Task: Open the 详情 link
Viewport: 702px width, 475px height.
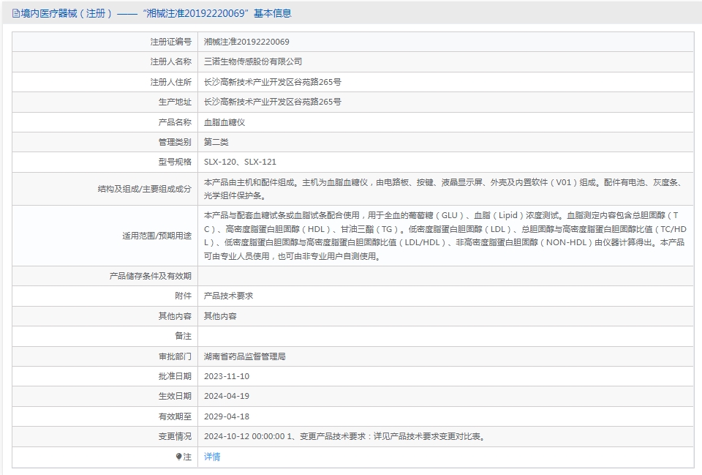Action: (211, 457)
